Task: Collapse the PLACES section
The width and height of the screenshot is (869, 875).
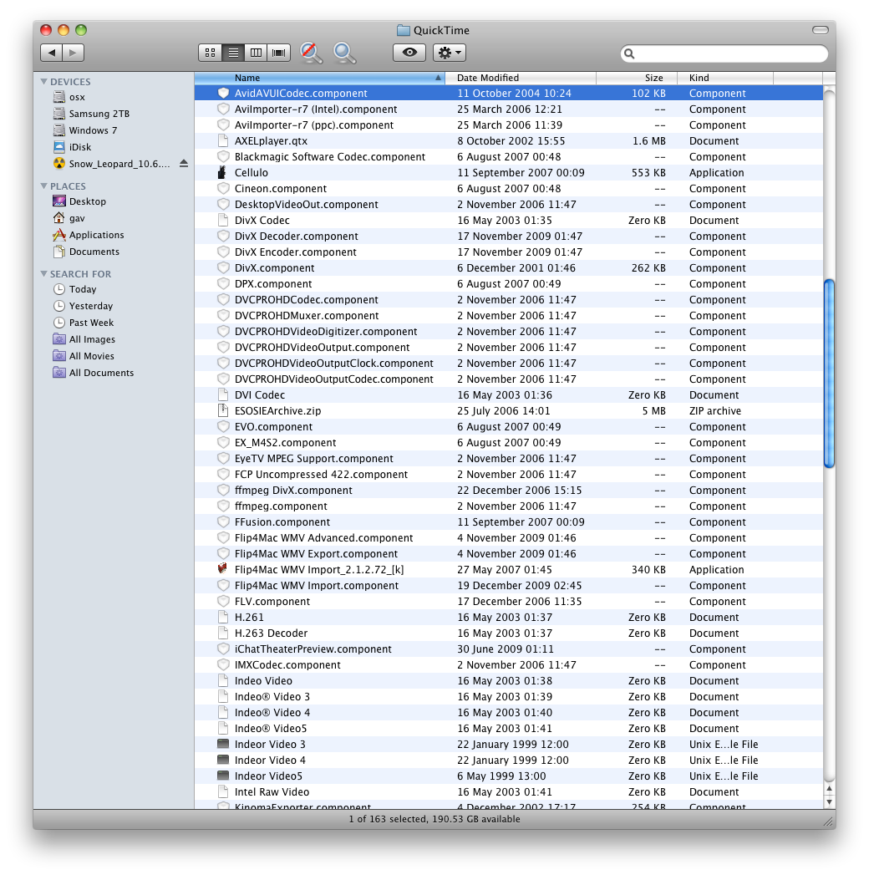Action: [x=43, y=186]
